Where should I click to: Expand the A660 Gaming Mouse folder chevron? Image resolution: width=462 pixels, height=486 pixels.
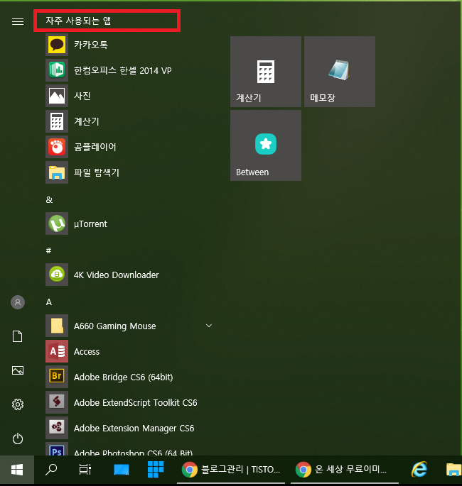point(209,326)
